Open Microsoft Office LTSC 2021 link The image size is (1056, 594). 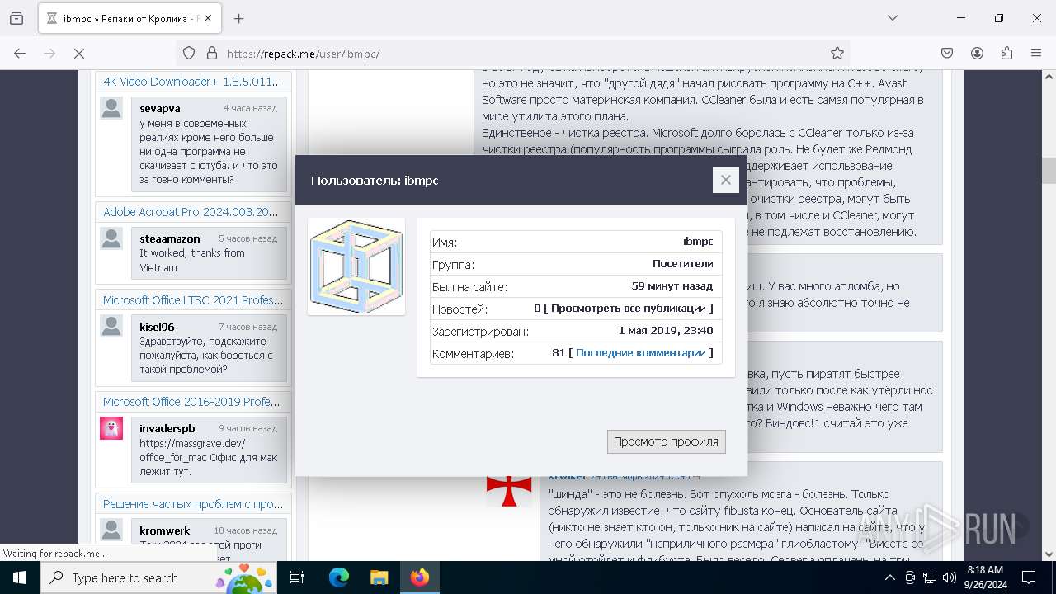193,300
